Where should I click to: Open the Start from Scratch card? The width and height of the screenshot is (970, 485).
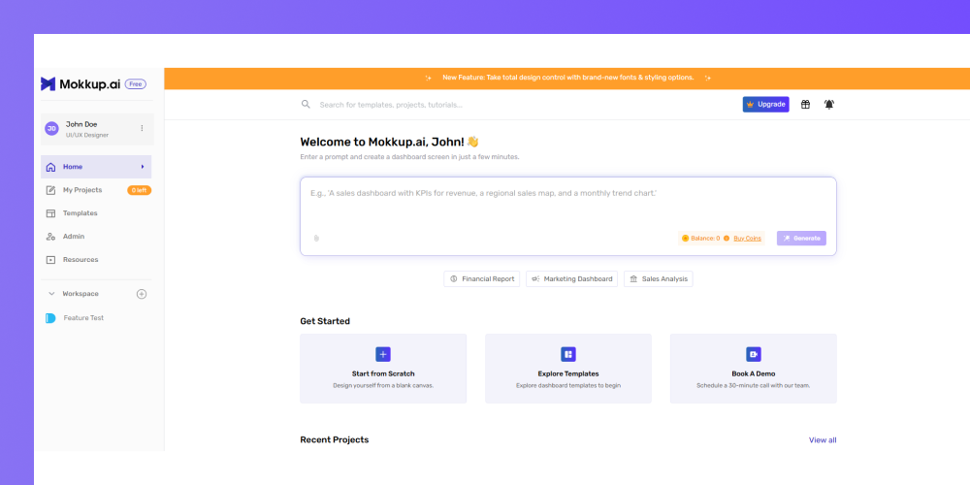tap(383, 369)
